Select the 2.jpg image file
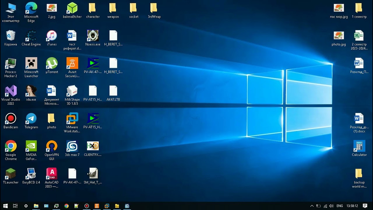 (x=52, y=10)
